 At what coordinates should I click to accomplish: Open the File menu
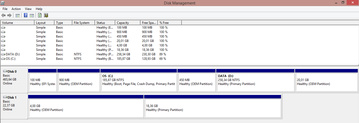[x=5, y=9]
